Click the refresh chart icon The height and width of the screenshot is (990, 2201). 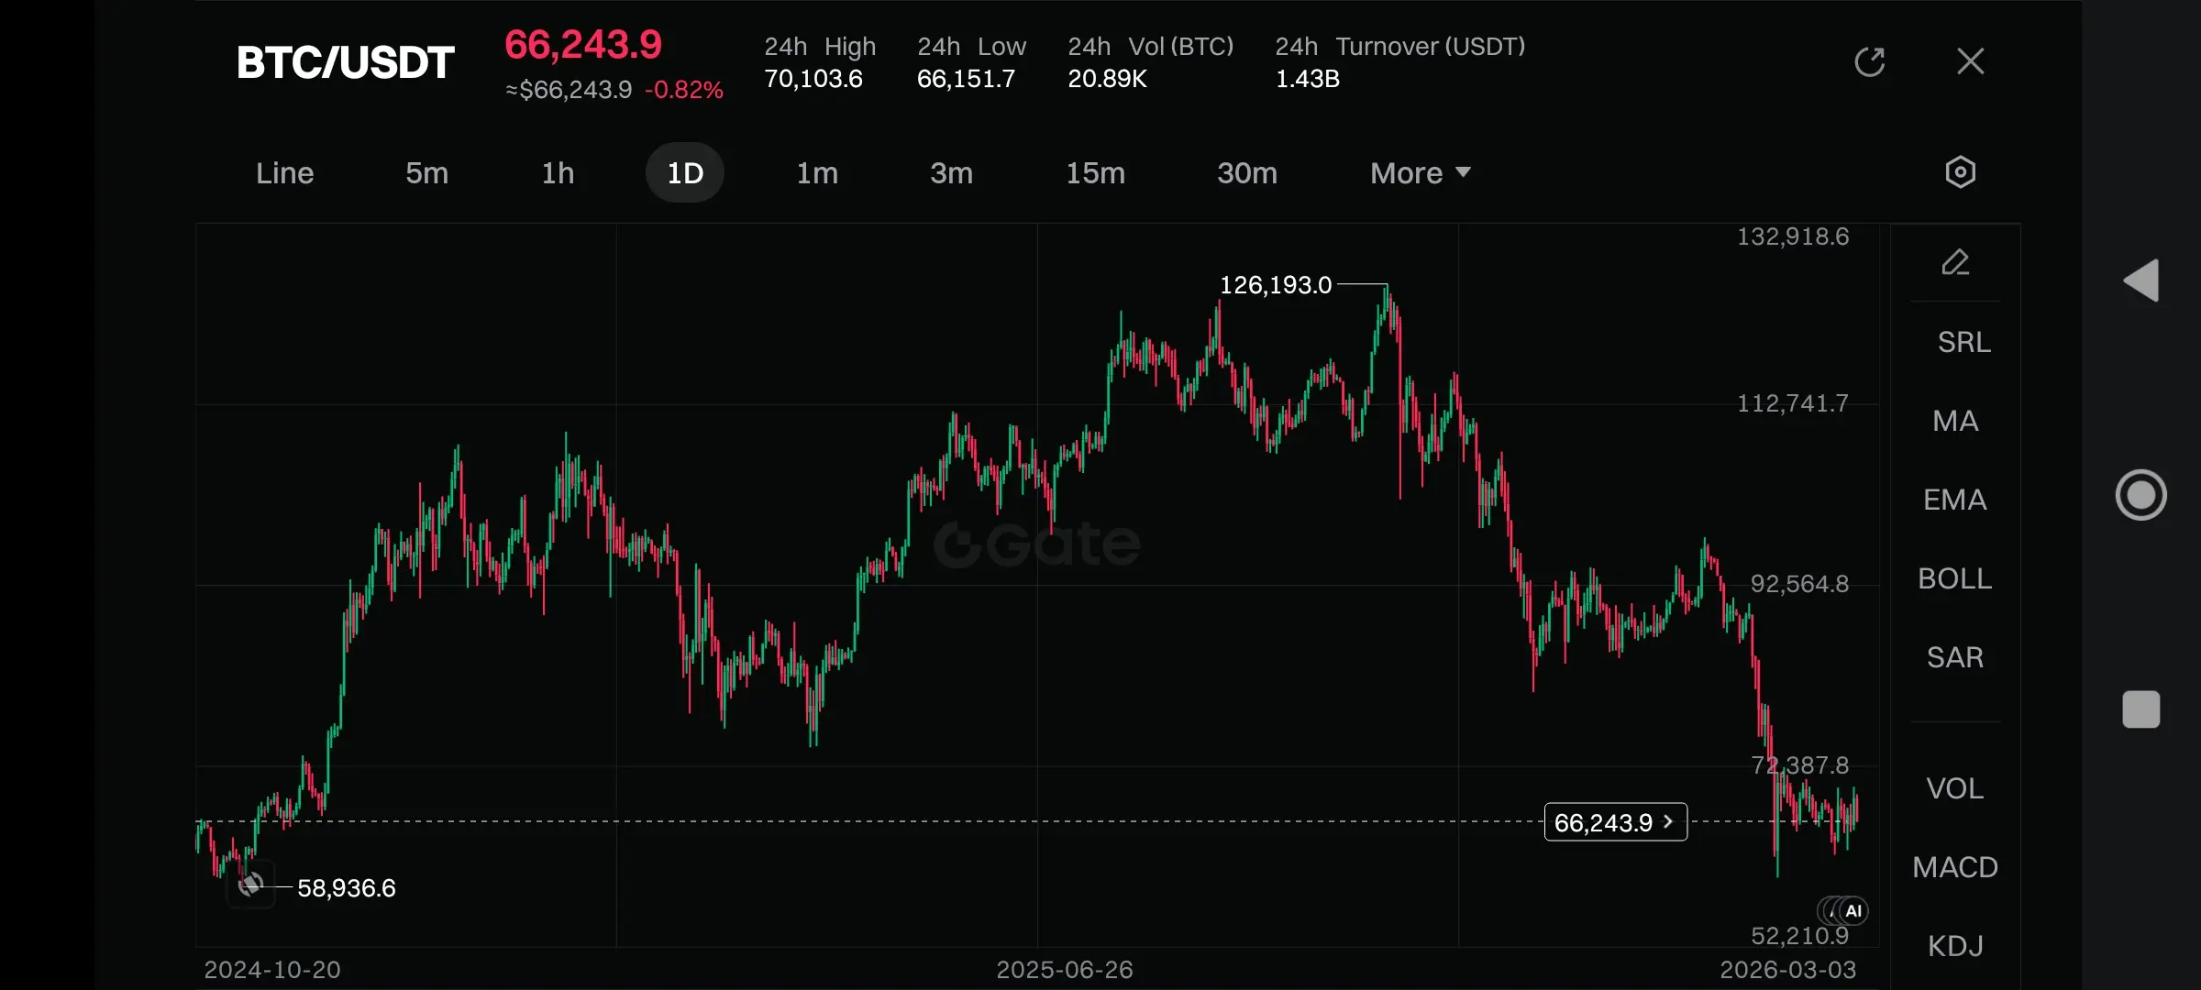coord(1869,62)
